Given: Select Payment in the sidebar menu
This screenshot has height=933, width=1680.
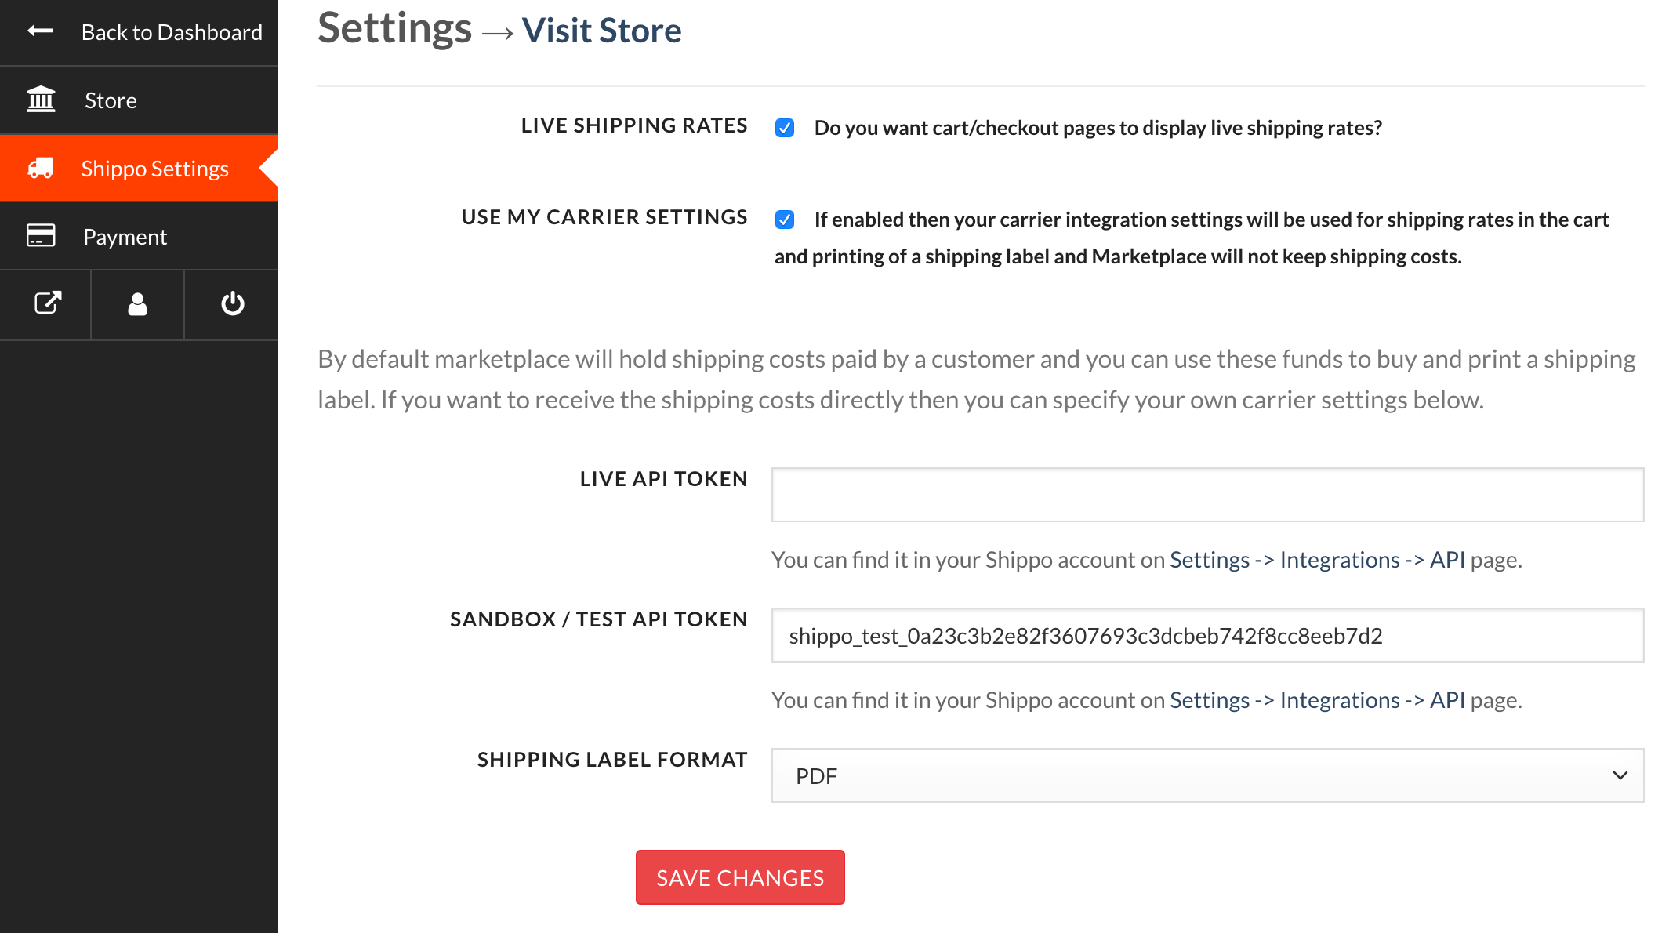Looking at the screenshot, I should [x=125, y=237].
